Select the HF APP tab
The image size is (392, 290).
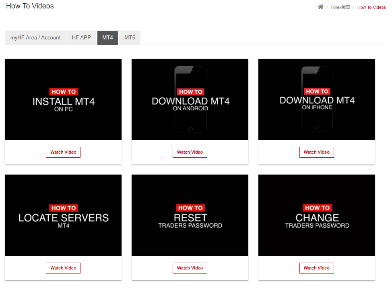(81, 38)
